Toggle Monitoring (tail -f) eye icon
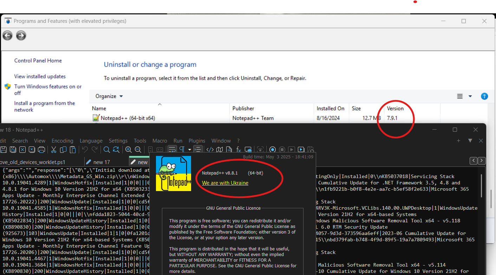This screenshot has width=496, height=275. click(x=260, y=149)
